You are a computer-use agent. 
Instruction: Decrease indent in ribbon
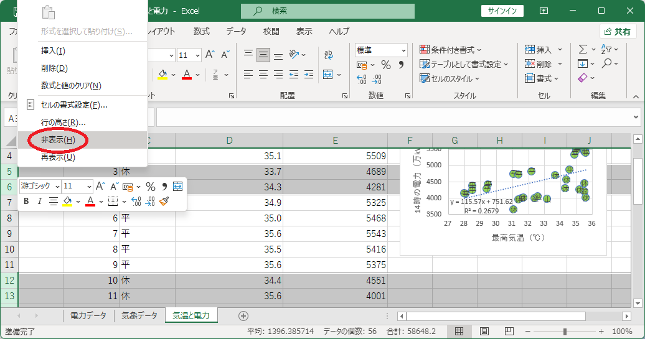(x=294, y=75)
